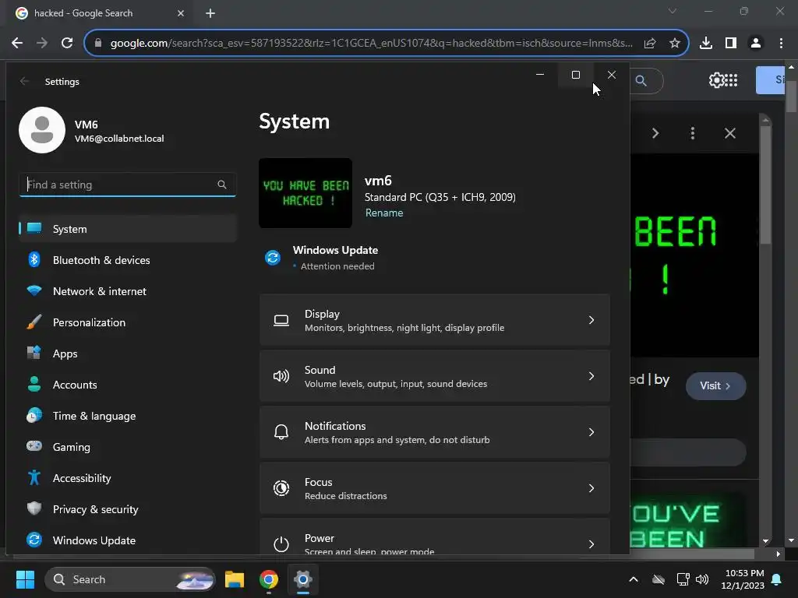798x598 pixels.
Task: Switch to Chrome on taskbar
Action: point(269,579)
